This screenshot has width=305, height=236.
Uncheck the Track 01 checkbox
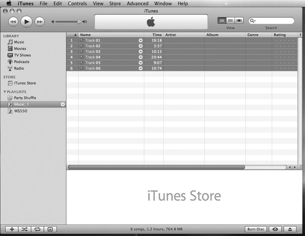(x=82, y=40)
